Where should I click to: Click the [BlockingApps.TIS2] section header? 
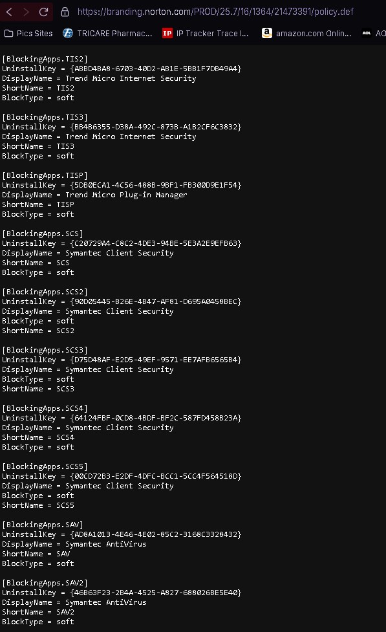[45, 59]
